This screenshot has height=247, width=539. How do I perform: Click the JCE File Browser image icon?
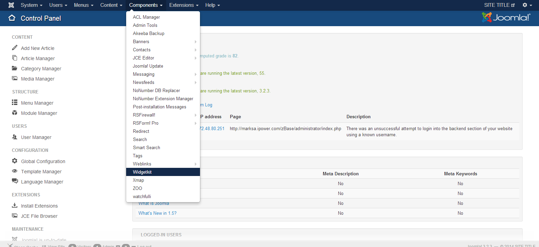(15, 215)
